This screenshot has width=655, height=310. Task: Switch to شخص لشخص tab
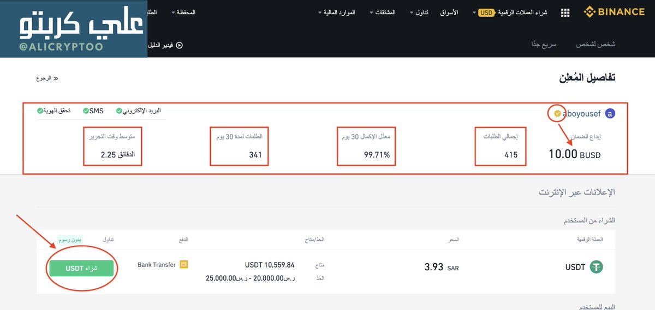point(596,44)
